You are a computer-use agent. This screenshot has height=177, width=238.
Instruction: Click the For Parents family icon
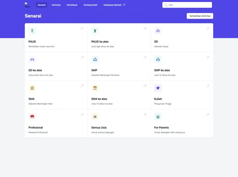[x=158, y=117]
